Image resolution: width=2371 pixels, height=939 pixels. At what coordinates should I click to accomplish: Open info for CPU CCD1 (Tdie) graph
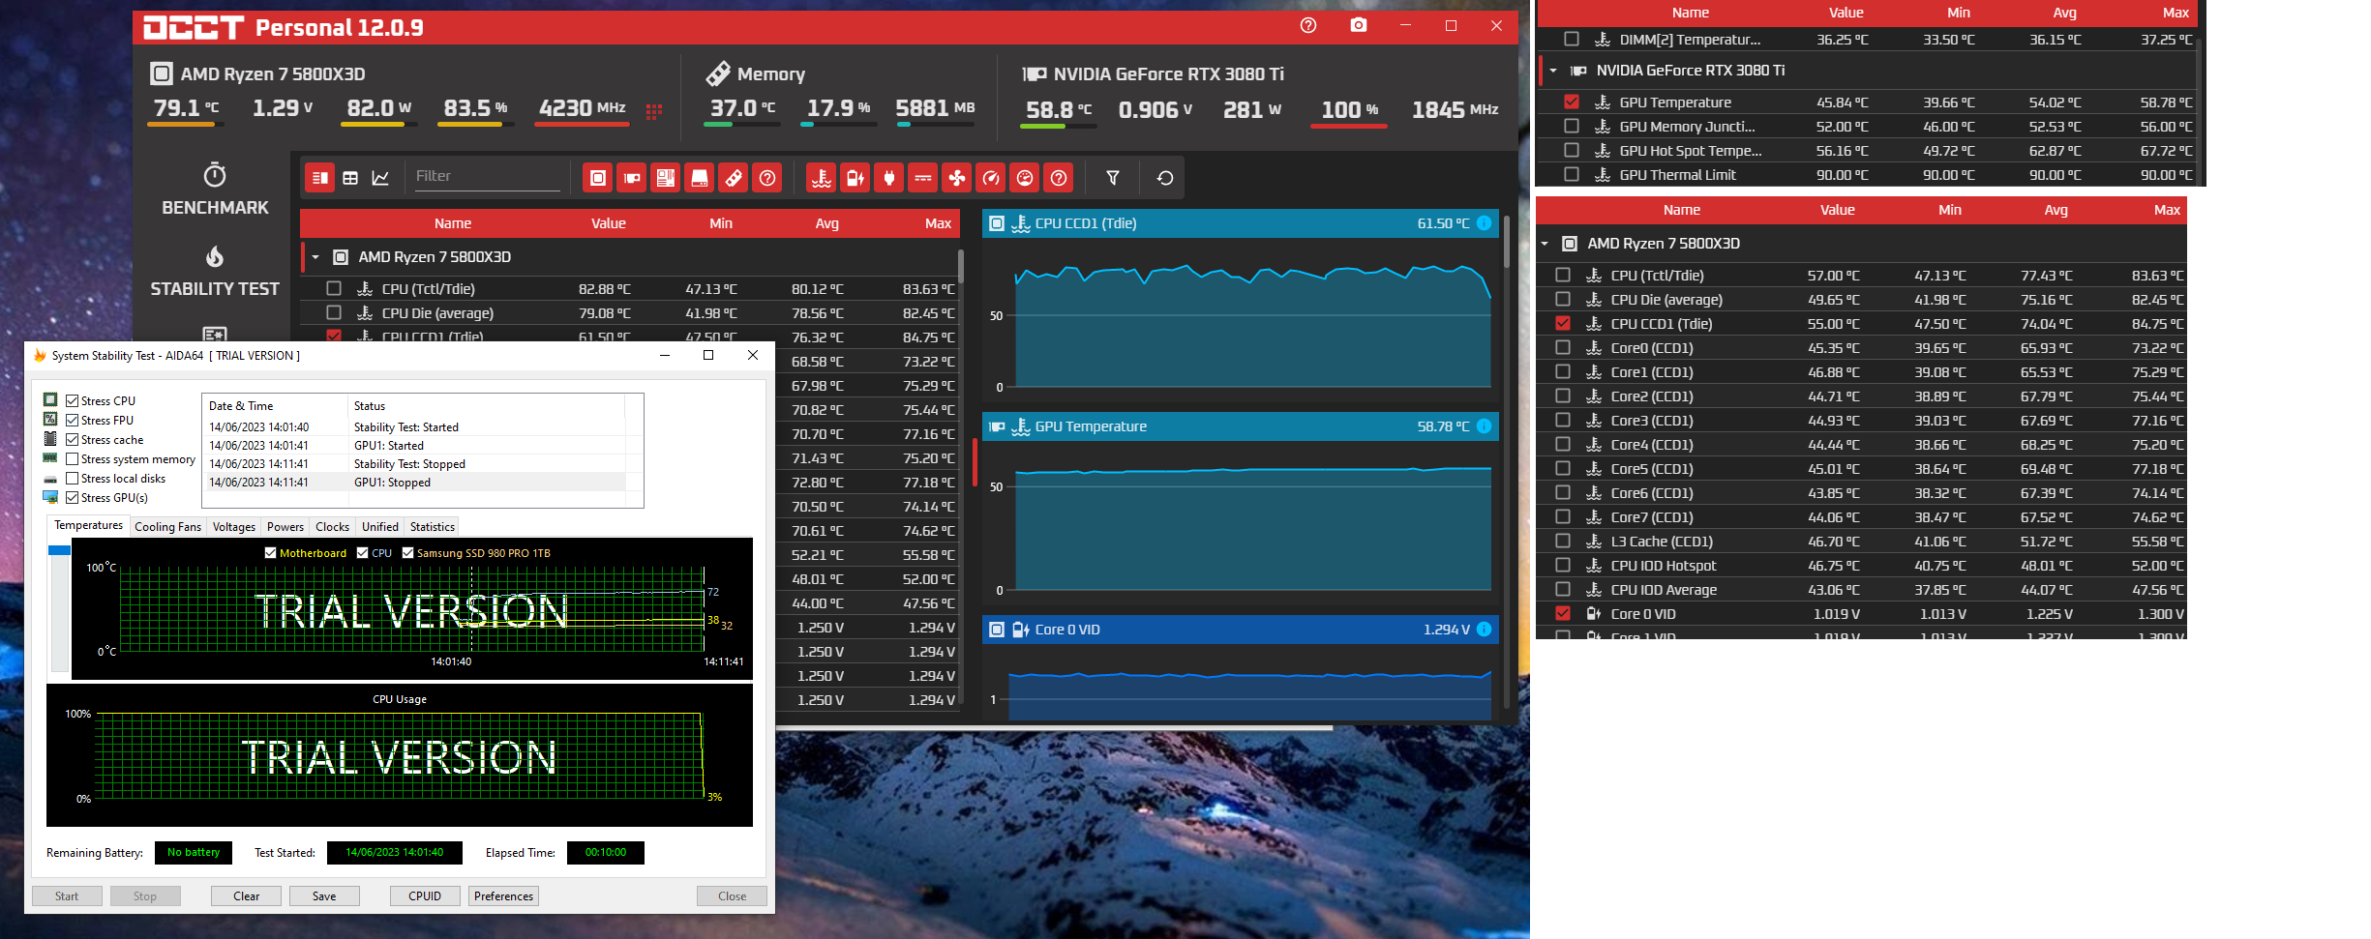pyautogui.click(x=1484, y=223)
